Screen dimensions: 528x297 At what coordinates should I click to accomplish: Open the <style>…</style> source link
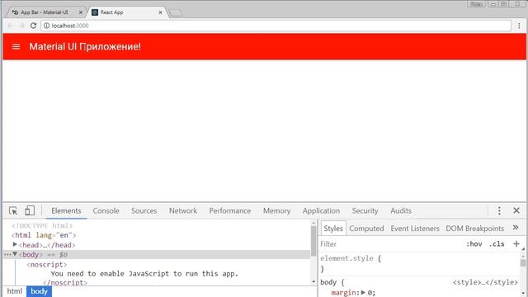point(485,282)
